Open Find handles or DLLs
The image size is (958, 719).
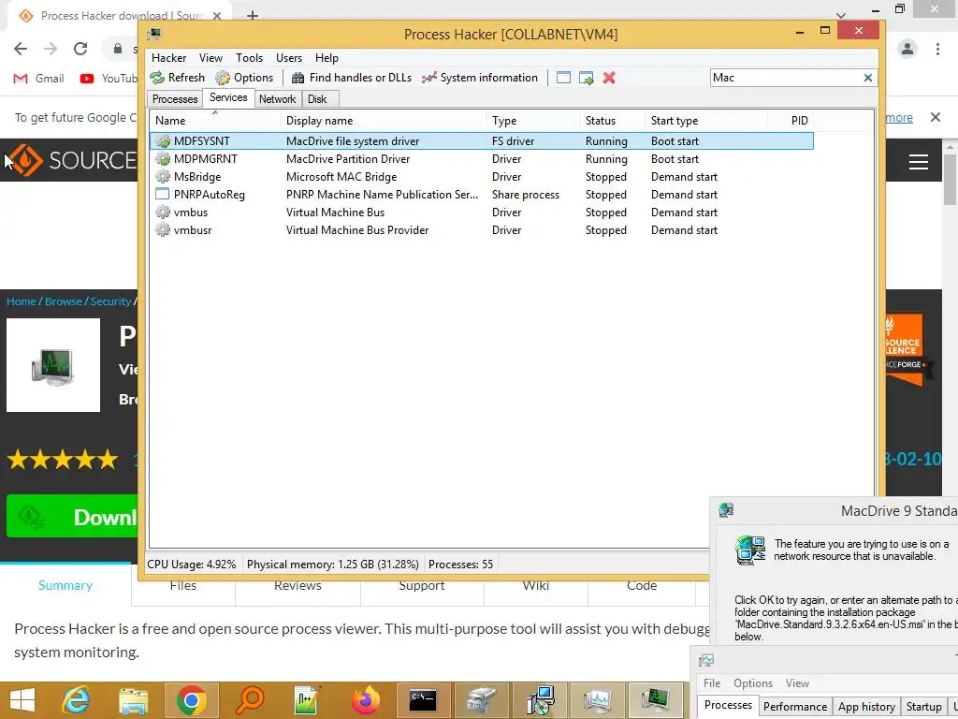pos(352,78)
